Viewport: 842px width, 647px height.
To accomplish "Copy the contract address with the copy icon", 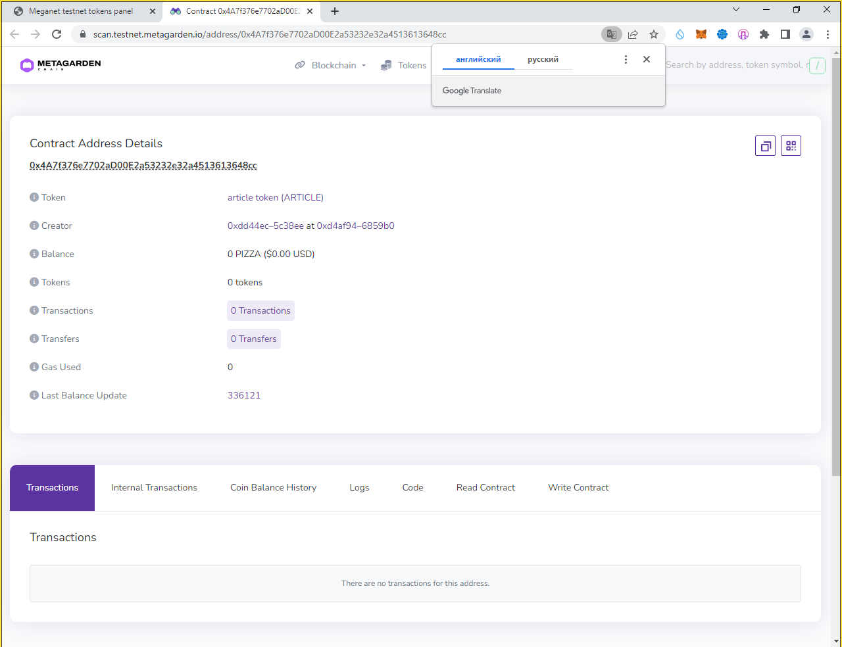I will click(765, 146).
